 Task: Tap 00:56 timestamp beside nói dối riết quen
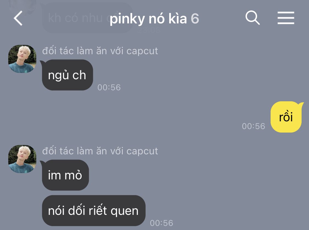point(162,223)
